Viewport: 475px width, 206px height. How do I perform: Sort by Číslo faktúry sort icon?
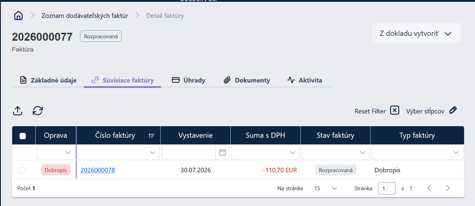(x=152, y=136)
